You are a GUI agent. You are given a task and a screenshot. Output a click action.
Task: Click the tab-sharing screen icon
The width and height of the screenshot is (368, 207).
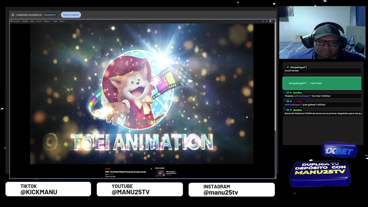pyautogui.click(x=13, y=15)
